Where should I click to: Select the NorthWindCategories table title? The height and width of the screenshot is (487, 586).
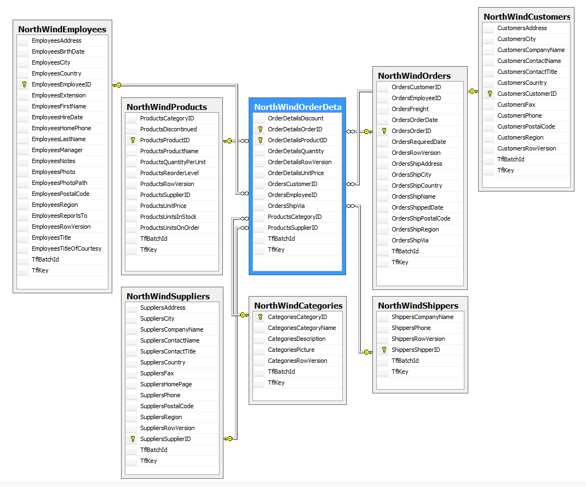[x=298, y=305]
